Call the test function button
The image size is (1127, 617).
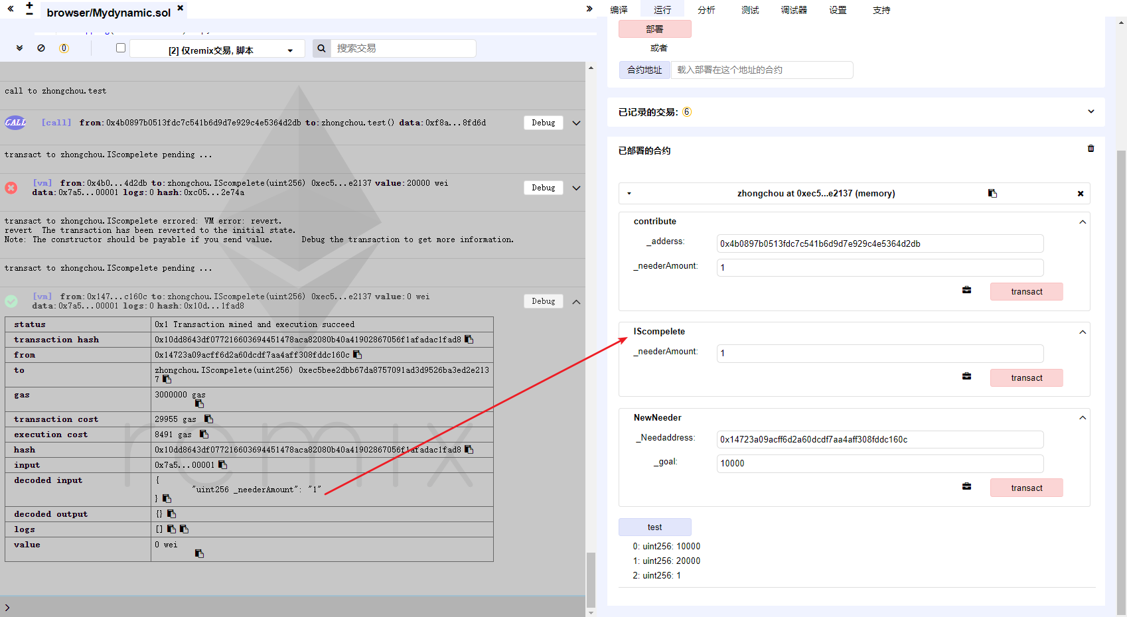pos(655,527)
